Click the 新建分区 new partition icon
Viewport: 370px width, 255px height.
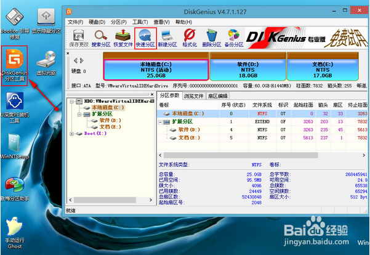tap(167, 38)
